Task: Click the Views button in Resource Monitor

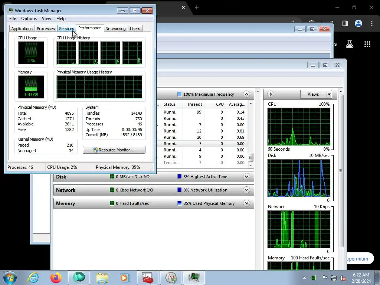Action: tap(313, 94)
